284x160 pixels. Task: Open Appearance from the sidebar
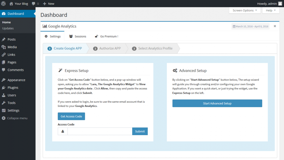point(16,80)
